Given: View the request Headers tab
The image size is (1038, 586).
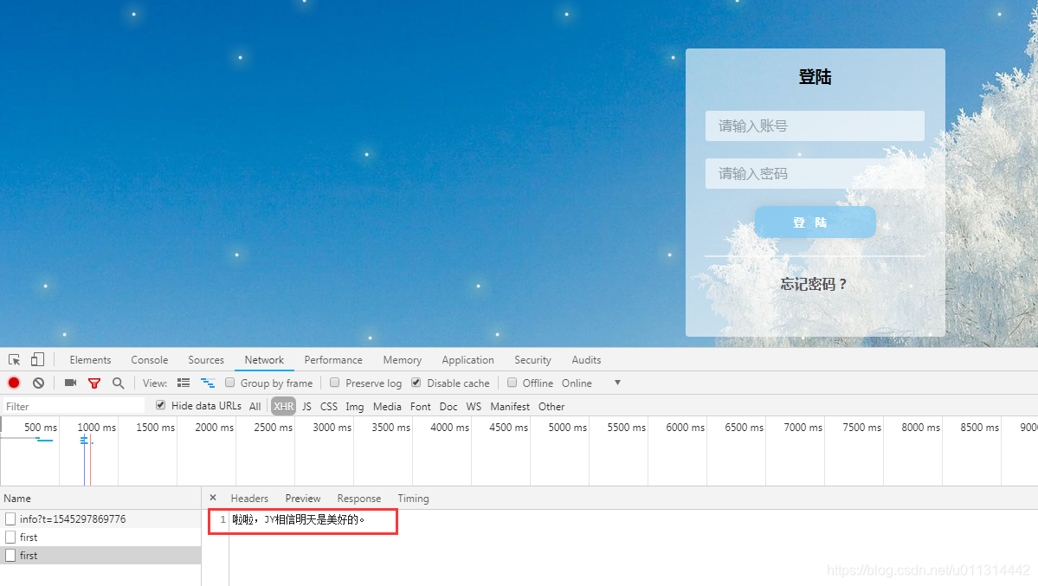Looking at the screenshot, I should click(249, 498).
